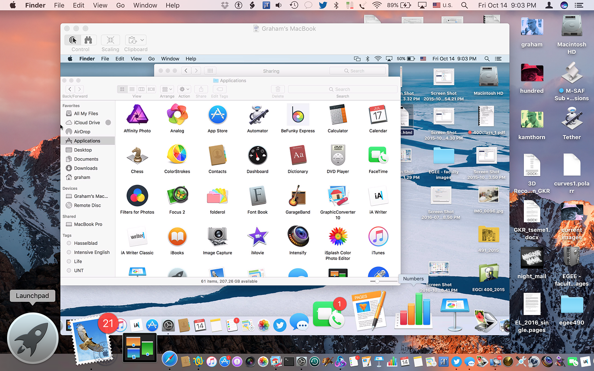Select iSplash Color Photo Editor
This screenshot has height=371, width=594.
tap(338, 236)
